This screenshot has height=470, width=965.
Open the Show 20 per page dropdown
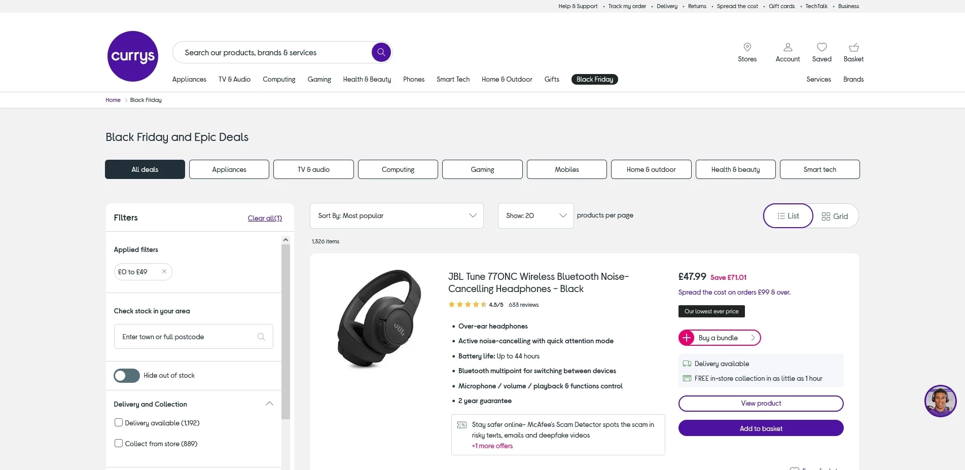coord(535,216)
